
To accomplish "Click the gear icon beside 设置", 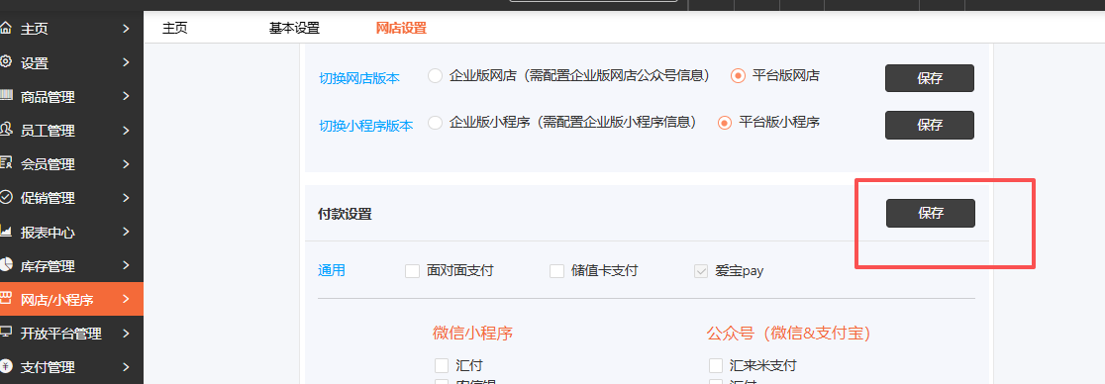I will click(6, 62).
